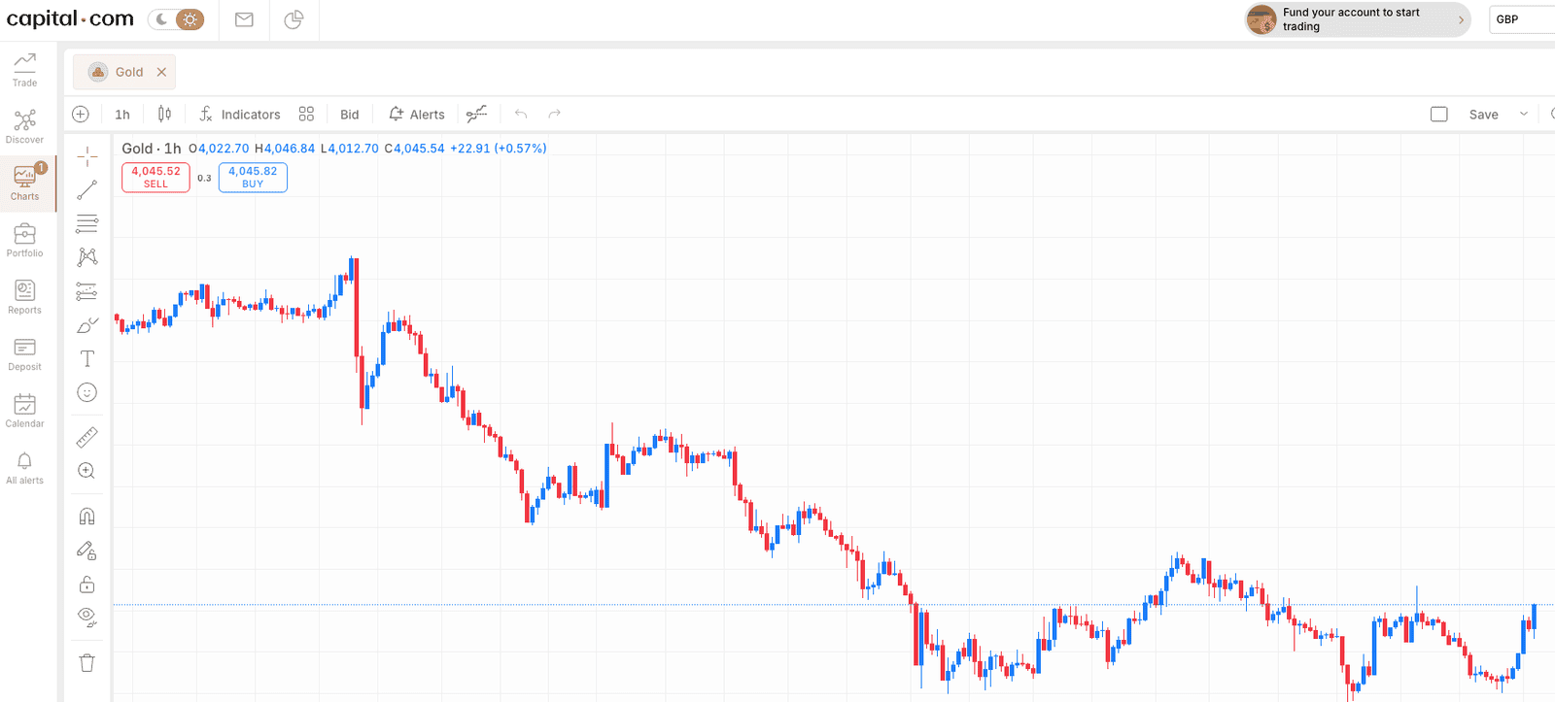Open the brush drawing tool

[x=86, y=325]
